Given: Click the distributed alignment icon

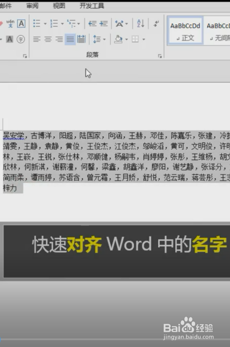Looking at the screenshot, I should pyautogui.click(x=81, y=39).
